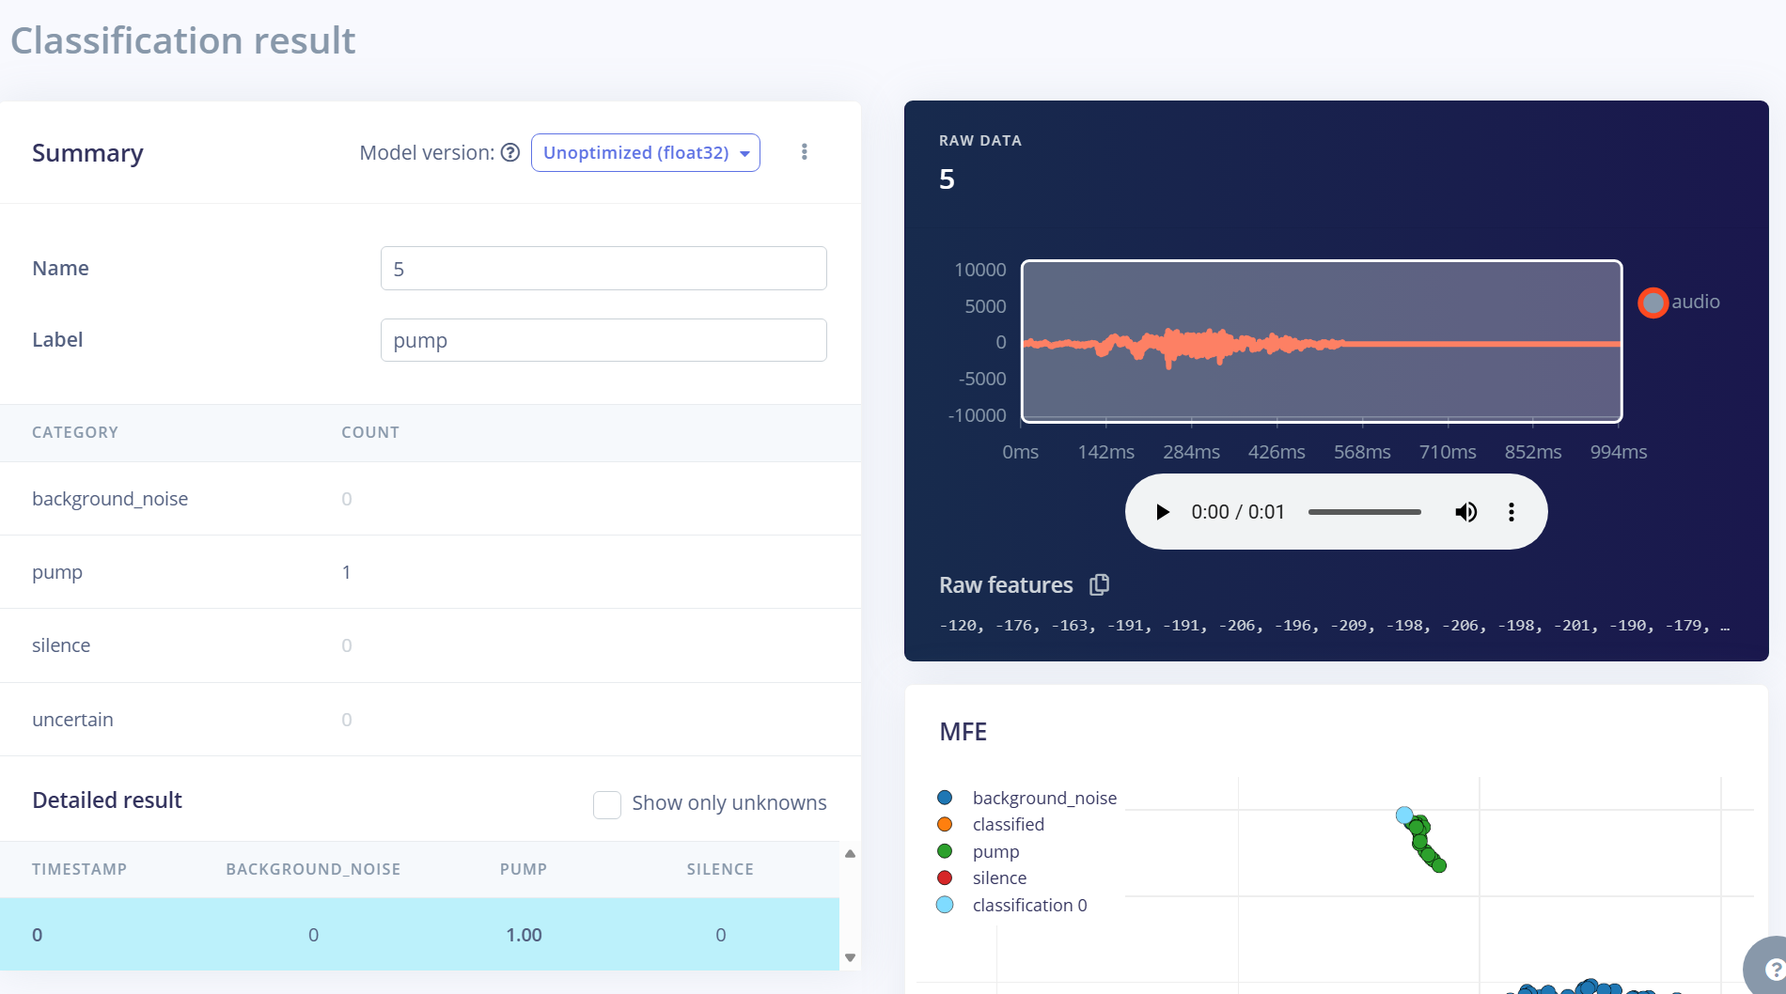The image size is (1786, 994).
Task: Copy raw features to clipboard
Action: tap(1099, 584)
